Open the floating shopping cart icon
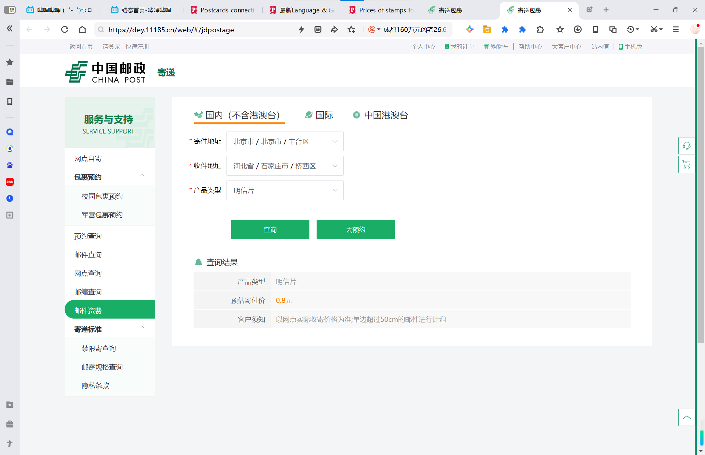Viewport: 705px width, 455px height. tap(686, 165)
